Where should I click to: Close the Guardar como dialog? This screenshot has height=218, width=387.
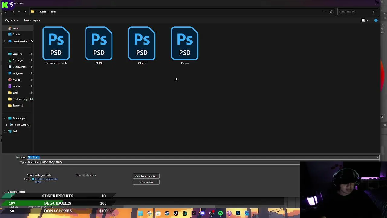(377, 3)
